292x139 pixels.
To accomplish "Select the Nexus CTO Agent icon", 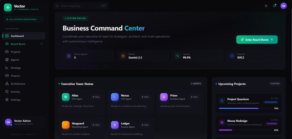I will point(115,97).
